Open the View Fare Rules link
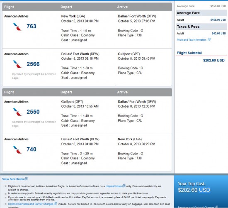Viewport: 228px width, 208px height. (x=13, y=179)
